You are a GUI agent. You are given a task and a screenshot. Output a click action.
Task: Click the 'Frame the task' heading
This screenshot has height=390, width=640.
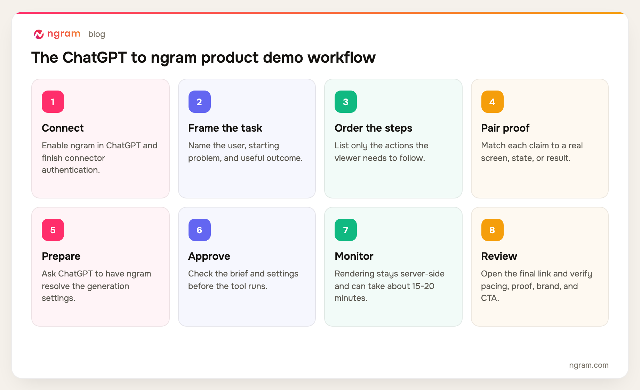tap(225, 128)
